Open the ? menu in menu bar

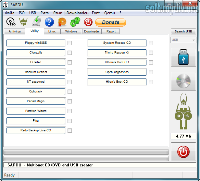(120, 13)
